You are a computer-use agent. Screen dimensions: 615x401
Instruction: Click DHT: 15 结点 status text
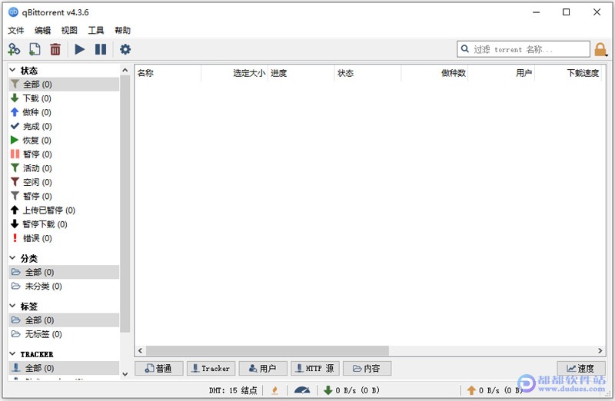[233, 390]
